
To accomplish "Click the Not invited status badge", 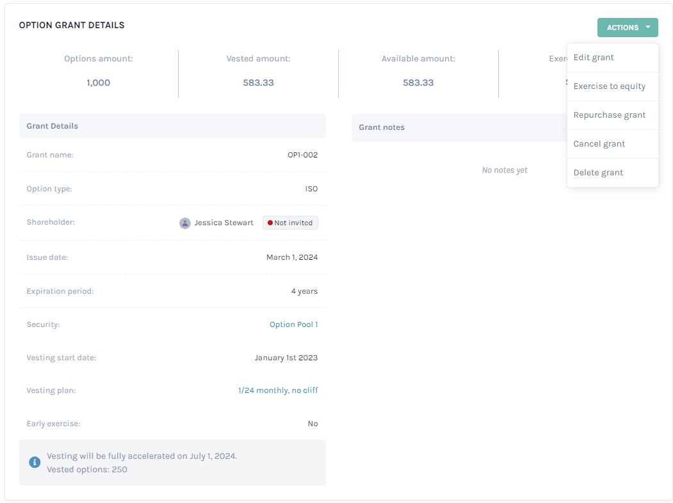I will pyautogui.click(x=290, y=223).
